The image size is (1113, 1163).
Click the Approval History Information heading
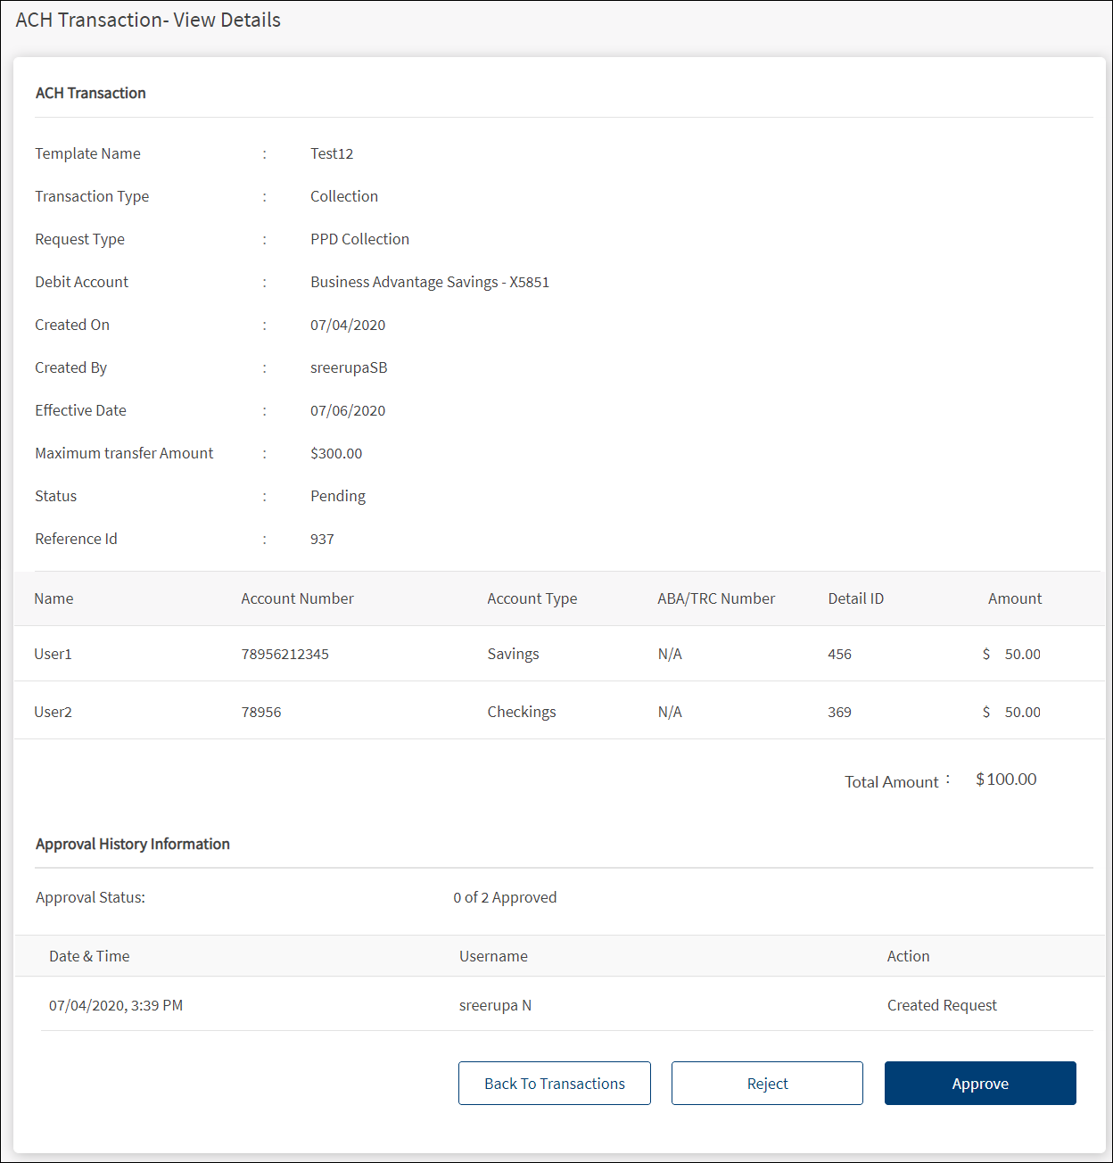coord(133,844)
